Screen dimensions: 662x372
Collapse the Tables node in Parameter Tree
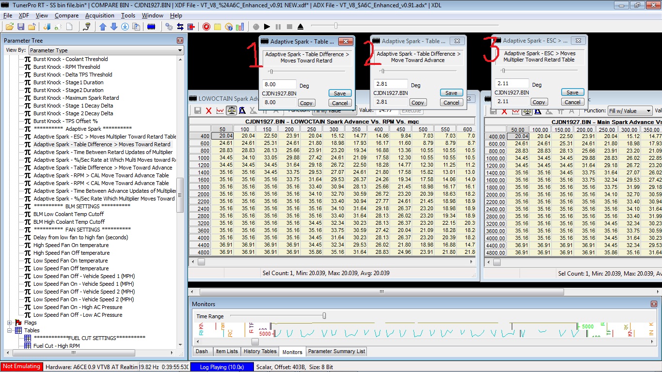click(10, 330)
